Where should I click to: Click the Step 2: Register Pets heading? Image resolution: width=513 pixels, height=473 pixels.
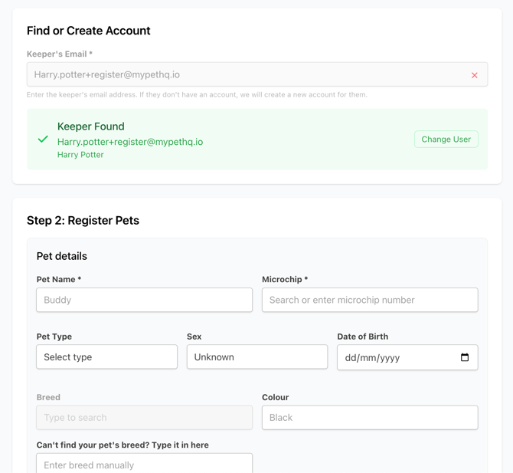[x=83, y=220]
